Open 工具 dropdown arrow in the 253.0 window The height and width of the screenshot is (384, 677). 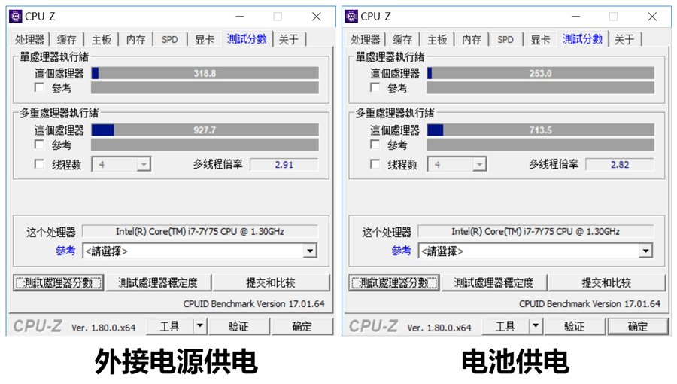coord(536,326)
